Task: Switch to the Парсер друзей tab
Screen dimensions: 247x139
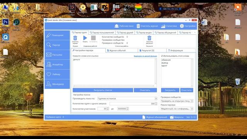Action: (125, 32)
